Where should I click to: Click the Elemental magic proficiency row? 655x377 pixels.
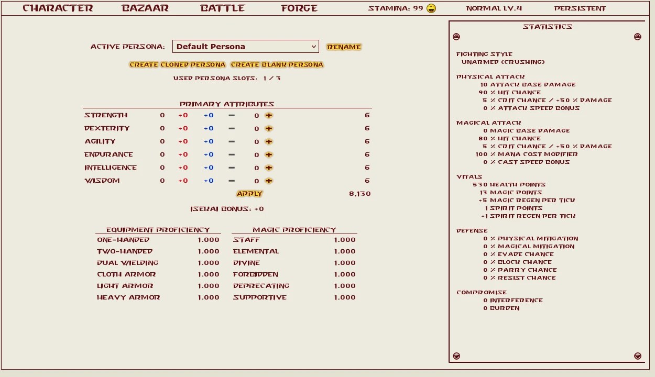click(x=294, y=251)
